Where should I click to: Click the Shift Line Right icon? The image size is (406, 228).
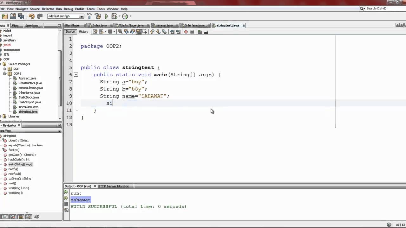click(x=178, y=32)
